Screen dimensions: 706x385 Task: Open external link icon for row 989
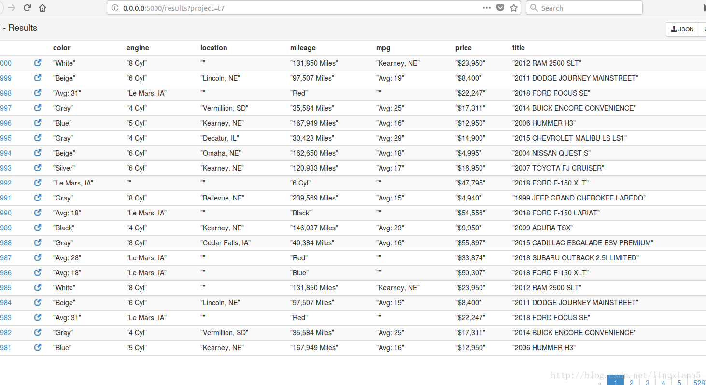pyautogui.click(x=38, y=228)
